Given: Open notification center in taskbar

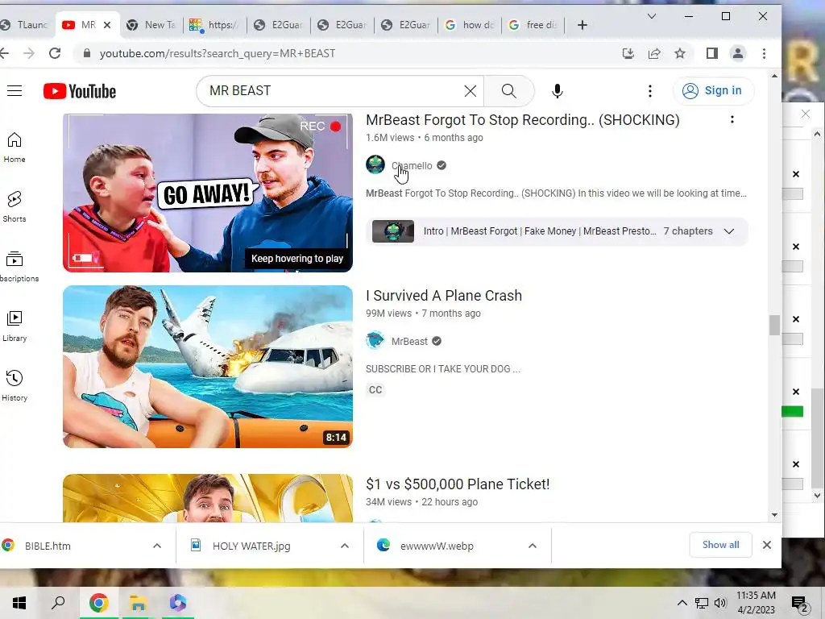Looking at the screenshot, I should [800, 604].
